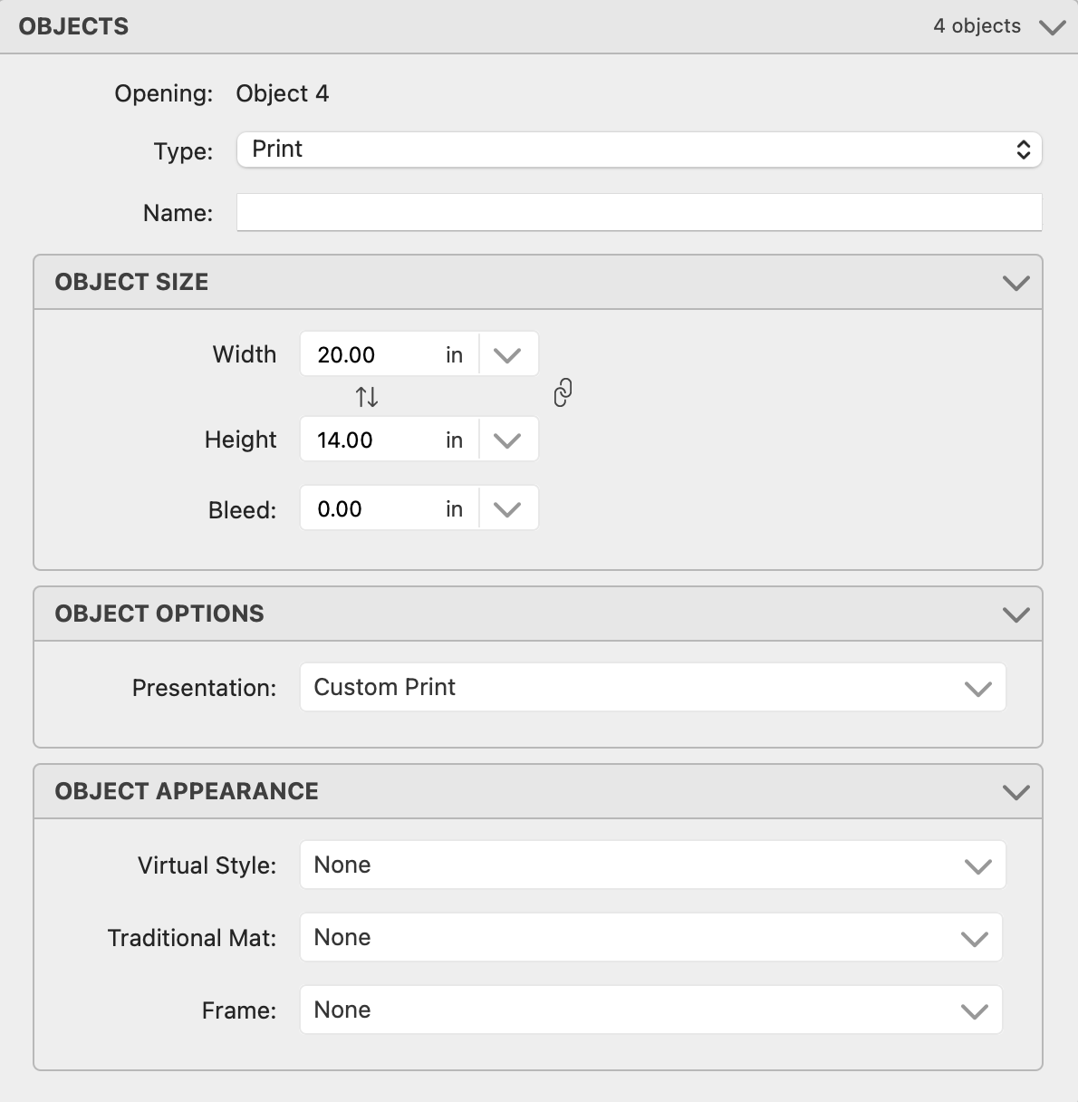The image size is (1078, 1102).
Task: Open the Bleed unit dropdown arrow
Action: tap(507, 508)
